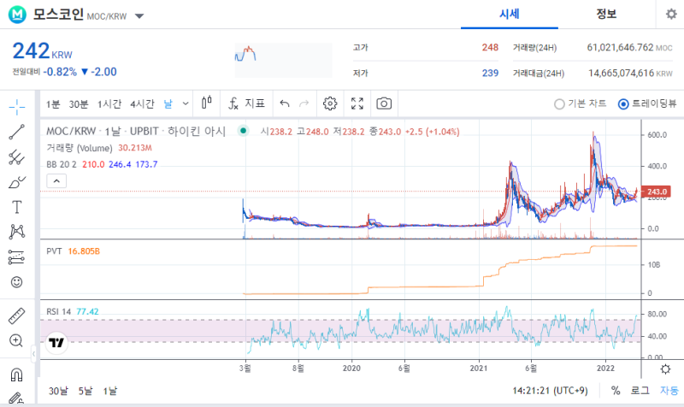The image size is (684, 407).
Task: Open the candlestick chart style menu
Action: click(207, 103)
